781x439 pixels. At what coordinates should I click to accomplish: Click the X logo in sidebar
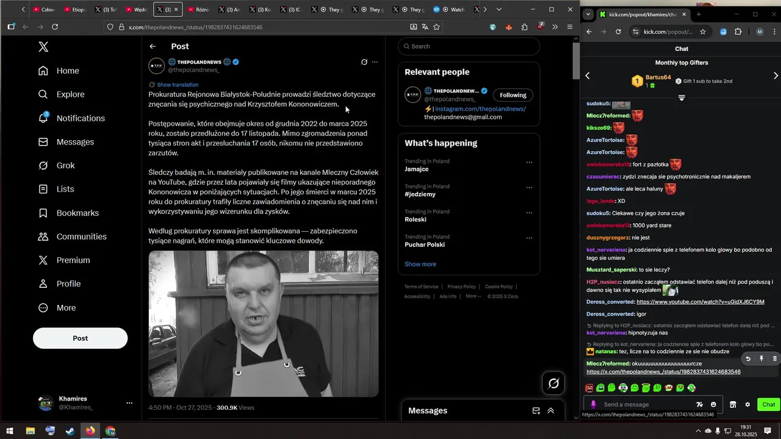43,47
